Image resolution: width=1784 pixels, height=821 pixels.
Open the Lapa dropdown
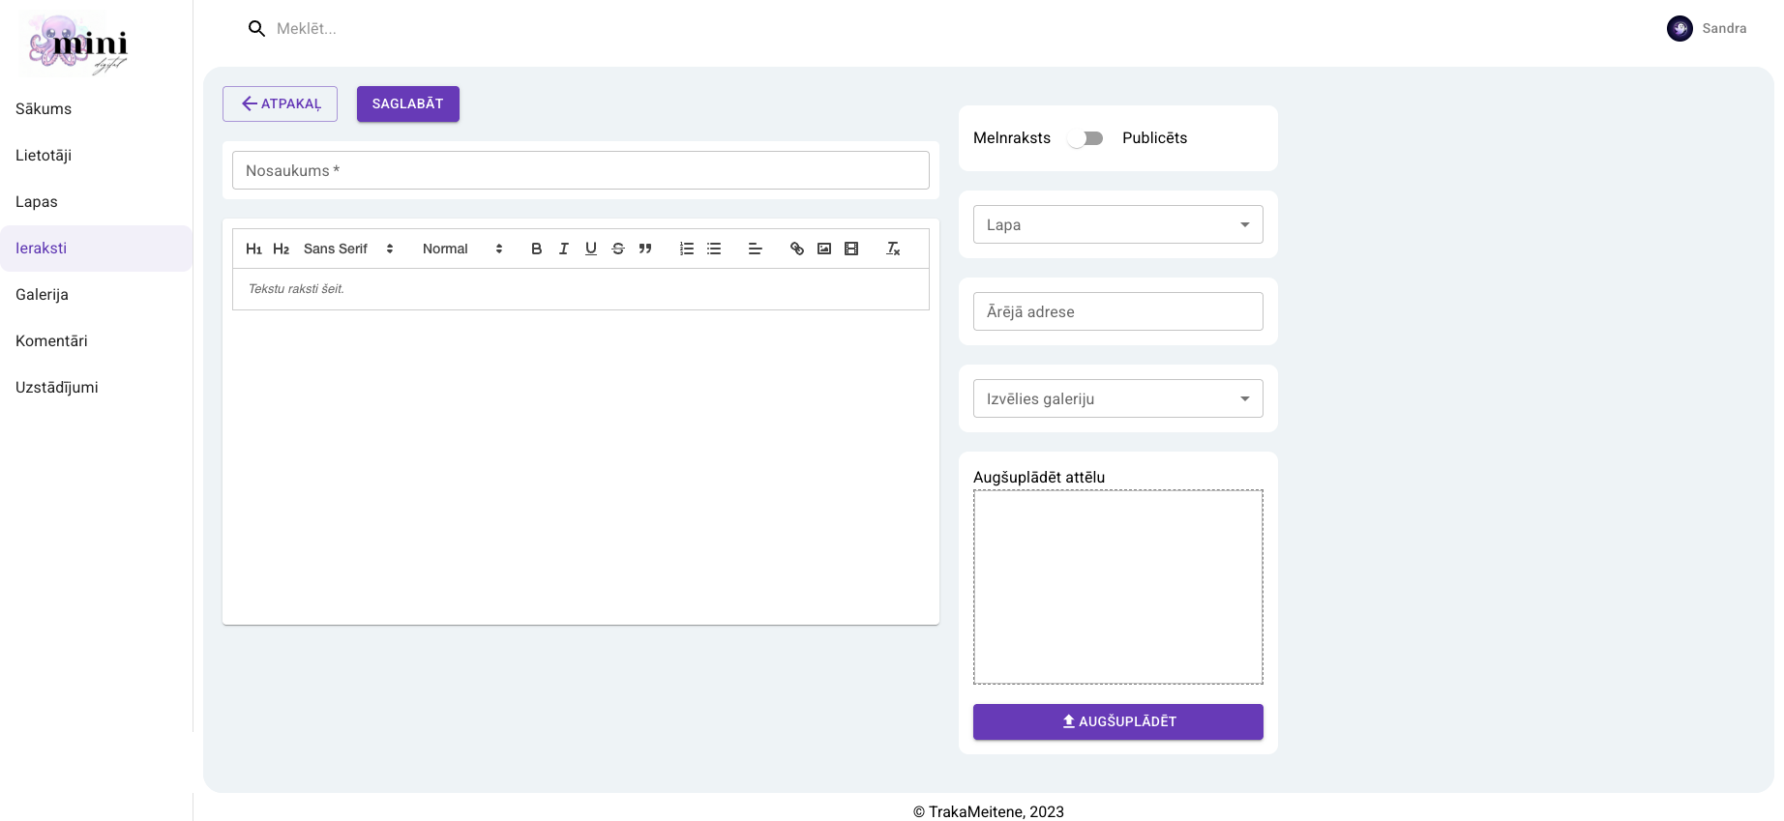tap(1117, 224)
